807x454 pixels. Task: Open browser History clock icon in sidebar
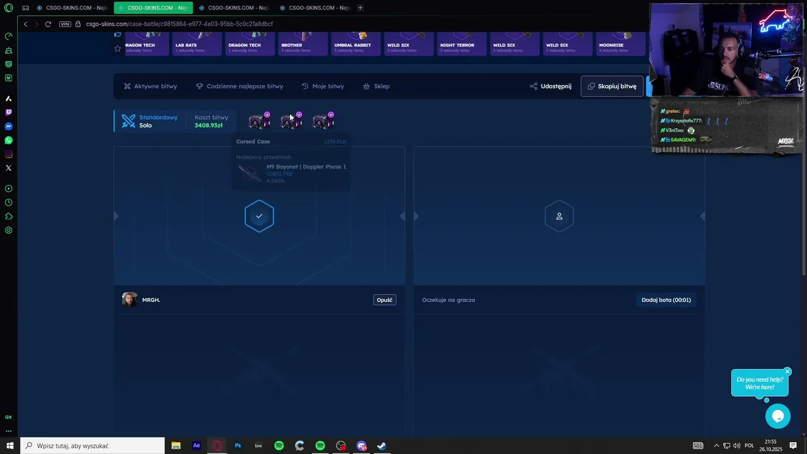click(x=9, y=202)
